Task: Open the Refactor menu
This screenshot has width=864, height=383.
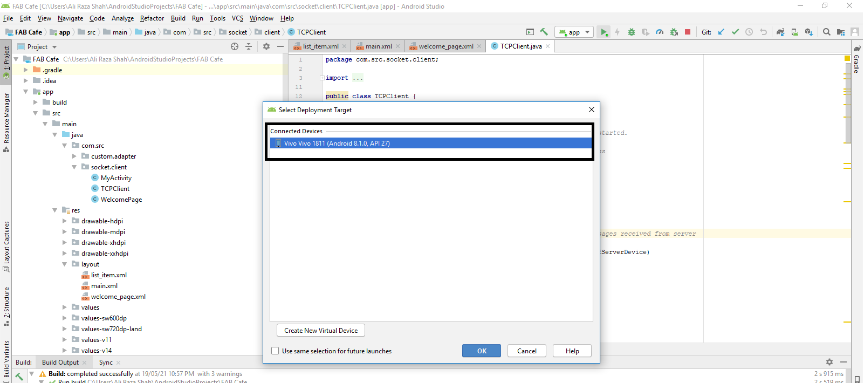Action: pos(152,18)
